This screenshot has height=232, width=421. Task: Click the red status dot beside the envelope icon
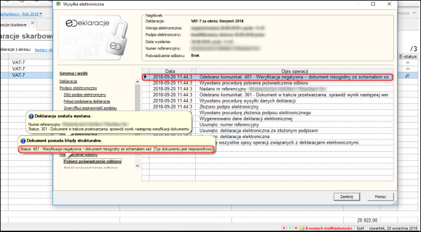point(296,228)
